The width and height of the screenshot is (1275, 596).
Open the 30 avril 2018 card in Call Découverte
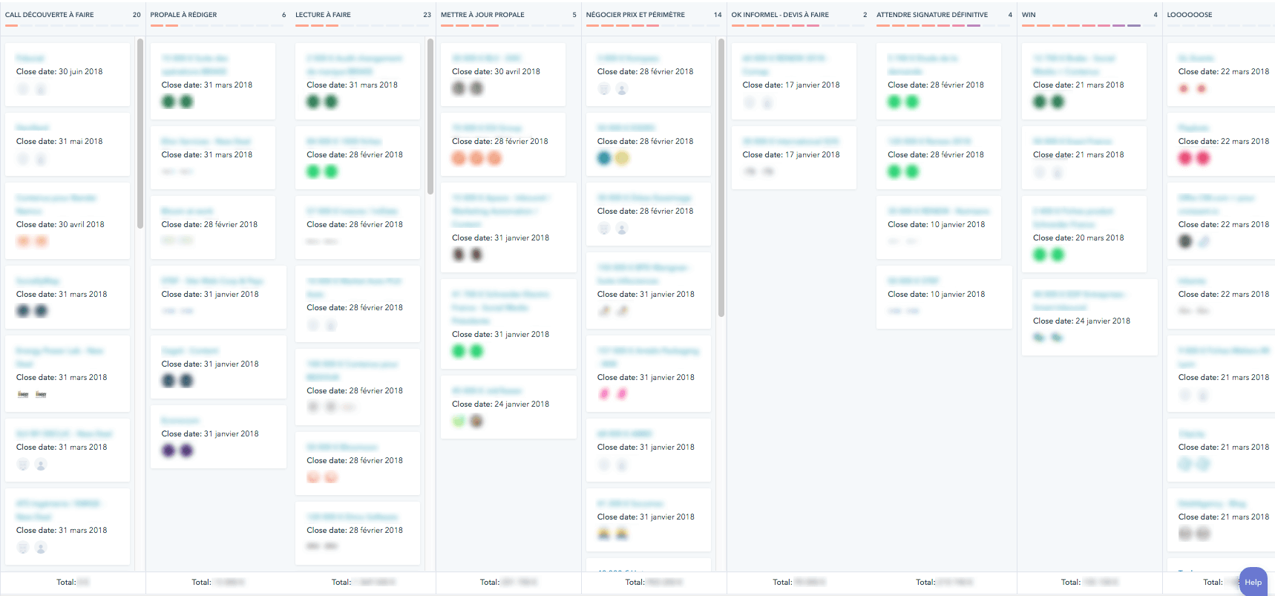point(68,220)
